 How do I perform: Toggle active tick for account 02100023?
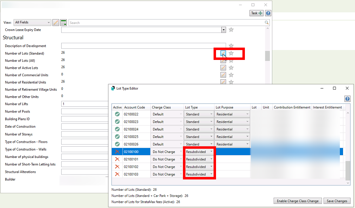pos(117,122)
